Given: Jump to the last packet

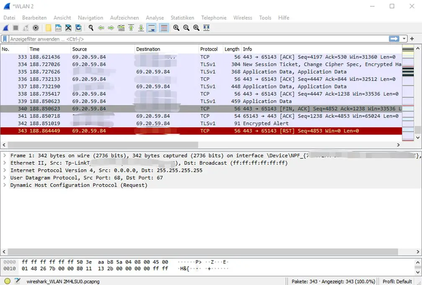Looking at the screenshot, I should click(x=141, y=28).
